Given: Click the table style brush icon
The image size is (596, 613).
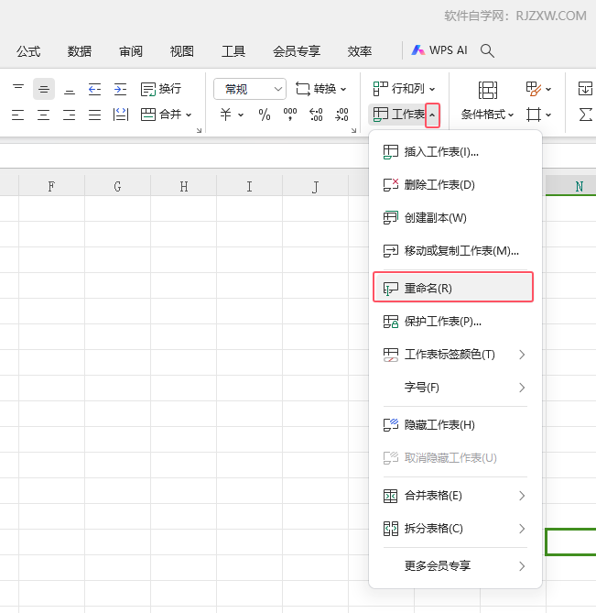Looking at the screenshot, I should click(x=533, y=89).
